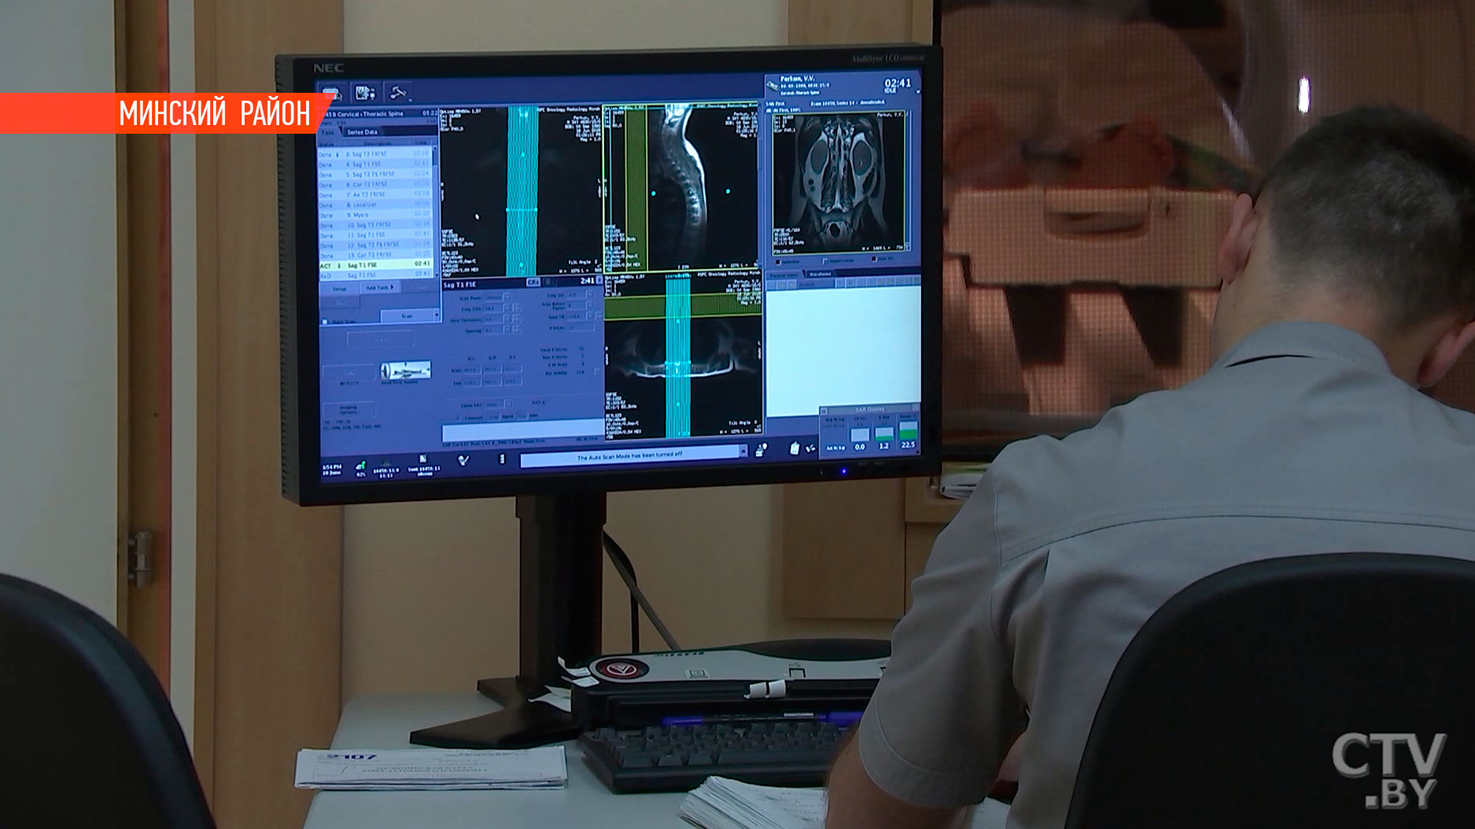
Task: Open the Imaging Options button
Action: [x=348, y=410]
